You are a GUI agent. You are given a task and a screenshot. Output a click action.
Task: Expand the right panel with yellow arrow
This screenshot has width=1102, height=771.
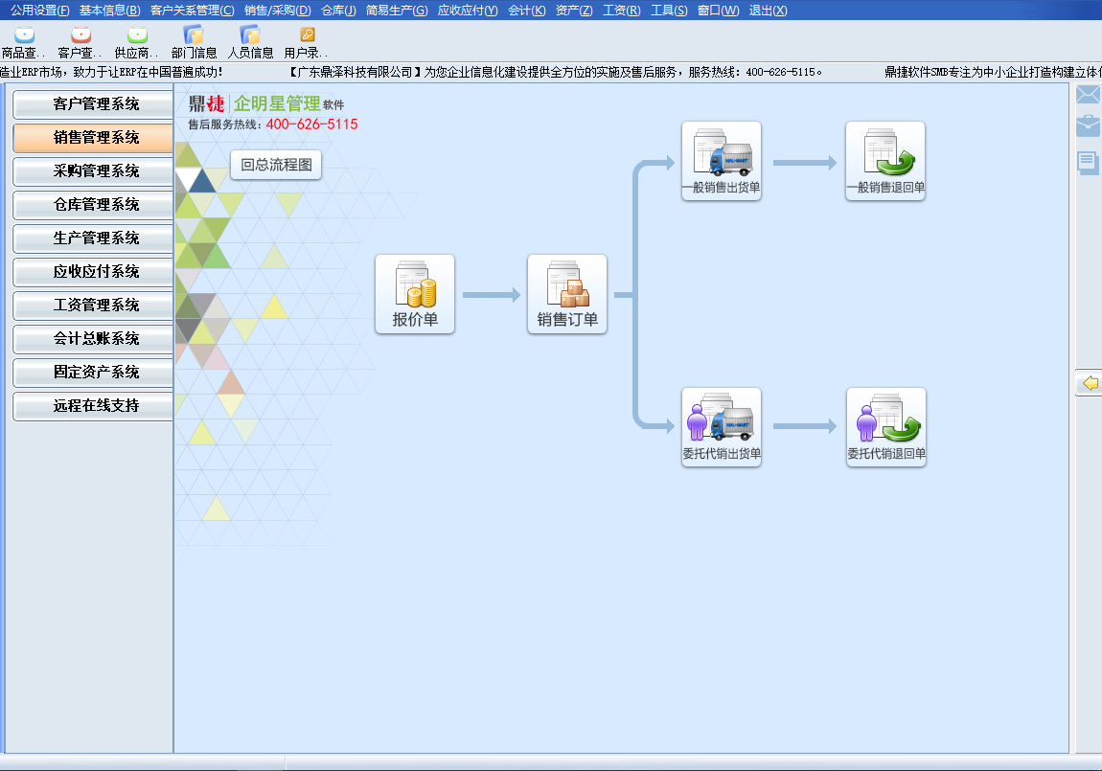tap(1089, 383)
